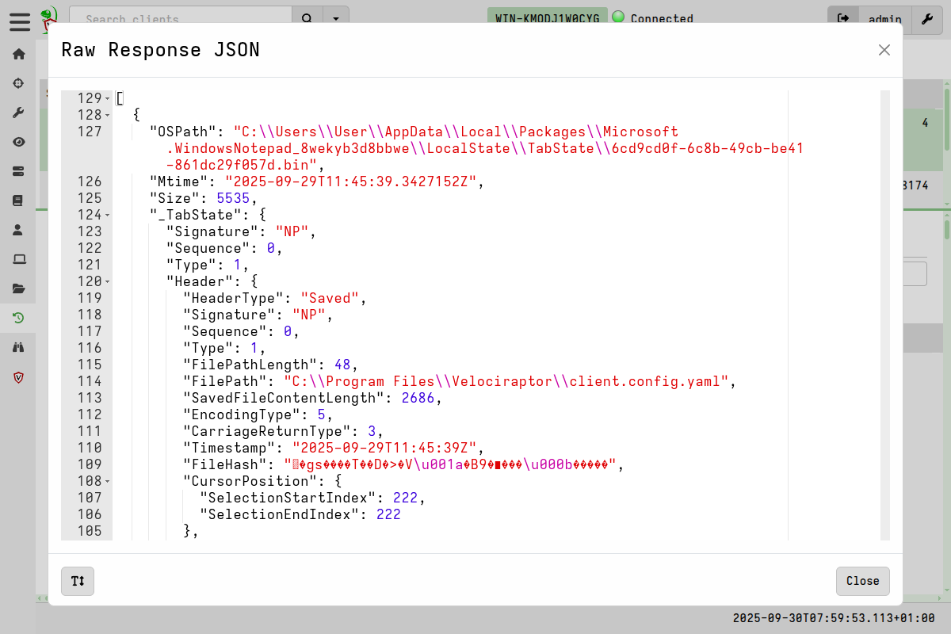Select the Home dashboard icon
This screenshot has height=634, width=951.
point(18,53)
